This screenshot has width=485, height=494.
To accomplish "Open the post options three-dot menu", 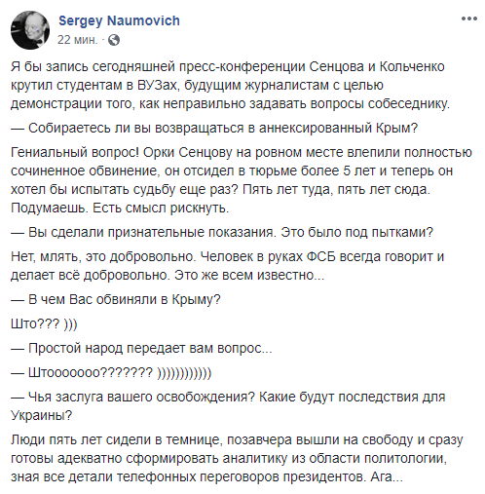I will [469, 19].
